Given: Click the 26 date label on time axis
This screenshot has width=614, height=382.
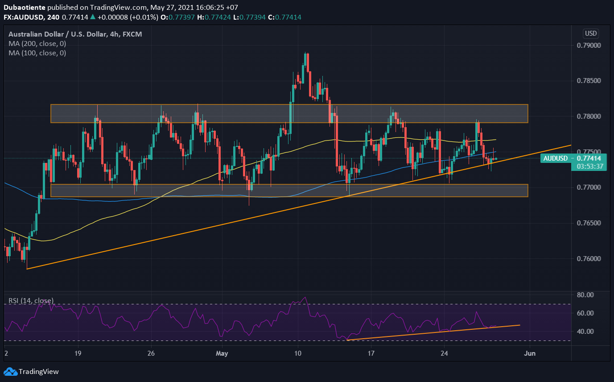Looking at the screenshot, I should (x=151, y=353).
